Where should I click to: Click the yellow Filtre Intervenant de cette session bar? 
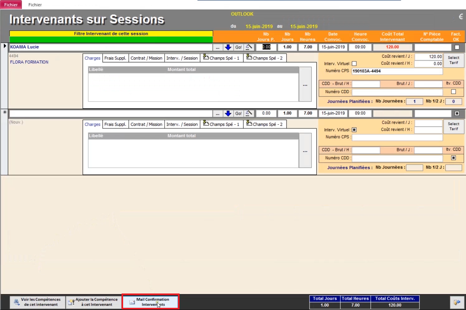coord(111,34)
